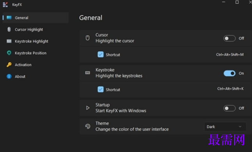252x152 pixels.
Task: Minimize the KeyFX window
Action: [x=223, y=2]
